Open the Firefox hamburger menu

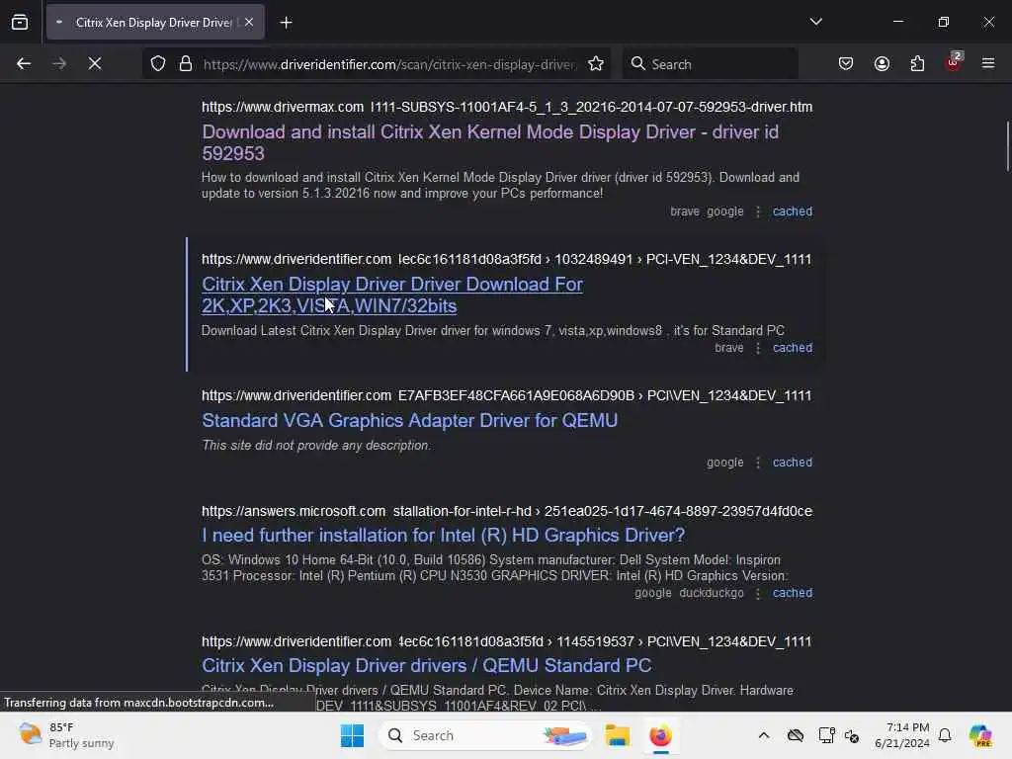click(x=988, y=63)
